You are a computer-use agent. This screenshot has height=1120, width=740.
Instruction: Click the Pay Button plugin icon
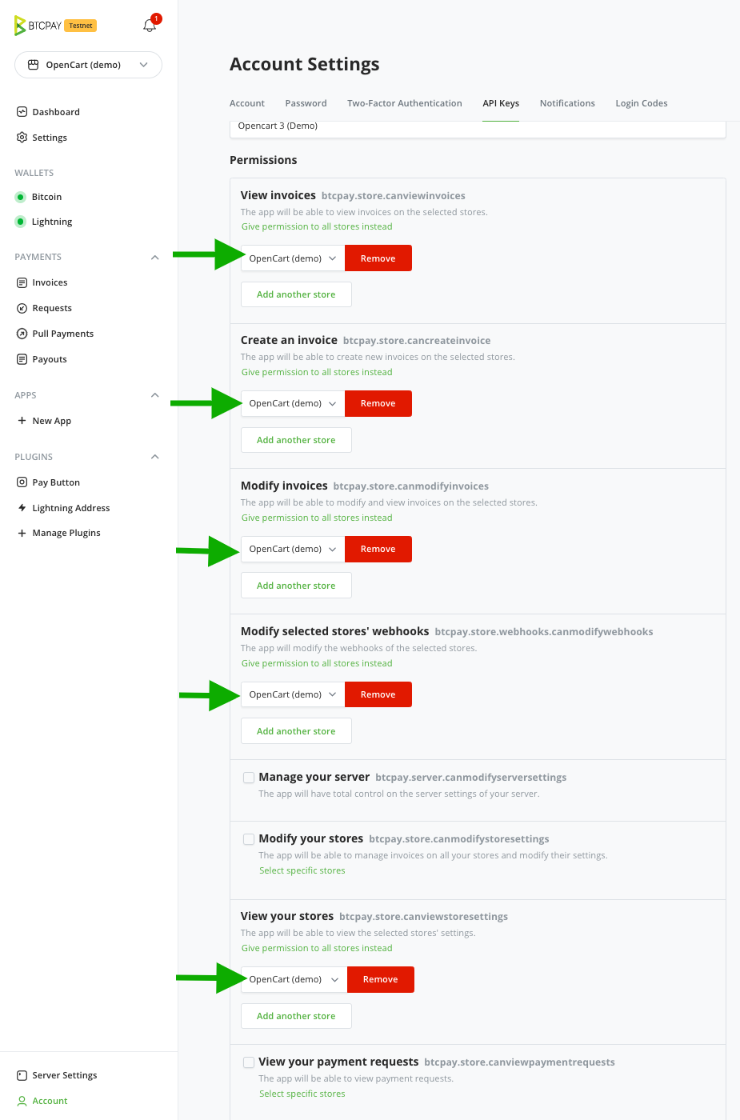pos(22,482)
